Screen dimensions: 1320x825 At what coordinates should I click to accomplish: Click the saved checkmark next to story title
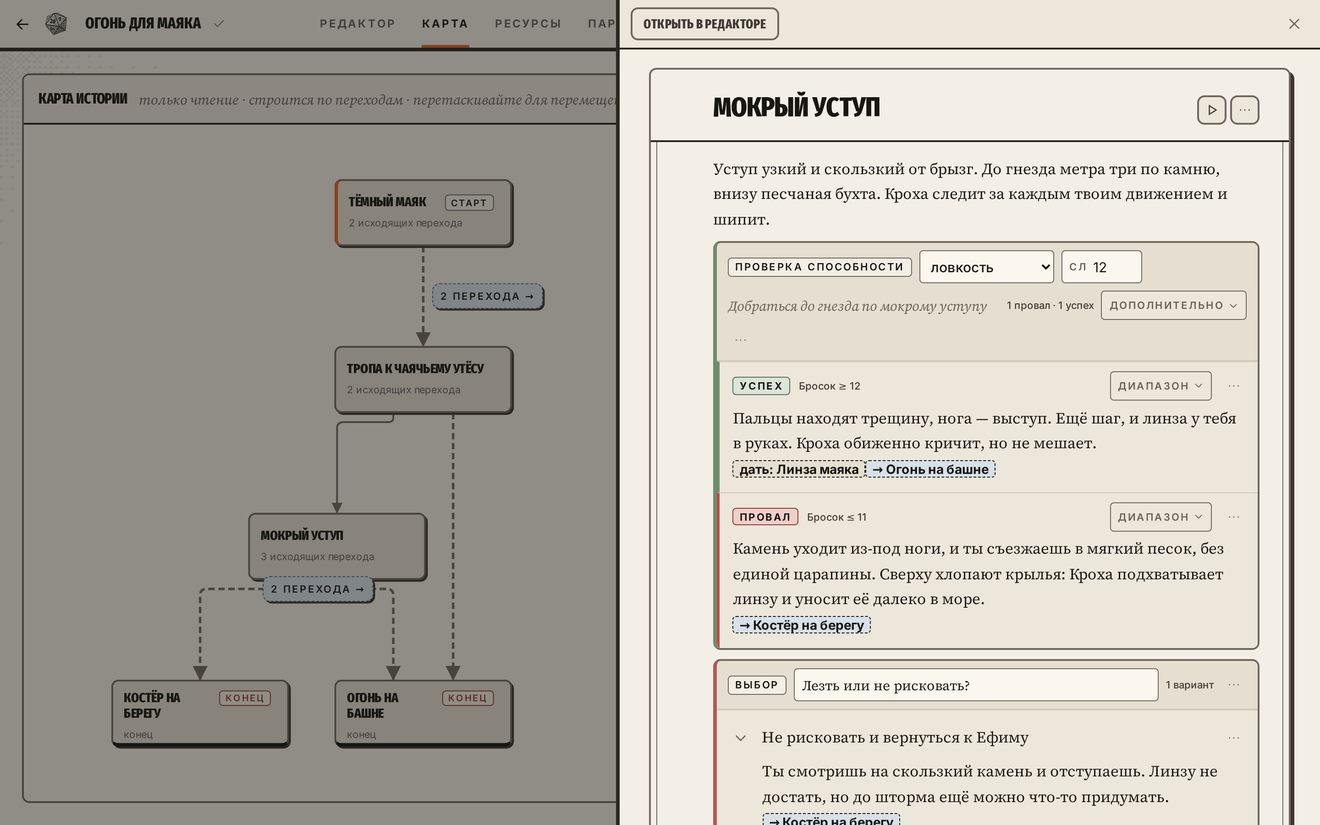click(x=219, y=23)
